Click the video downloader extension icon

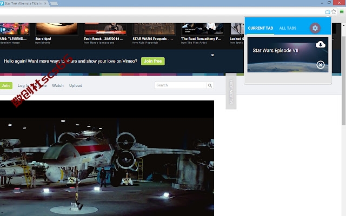point(328,12)
